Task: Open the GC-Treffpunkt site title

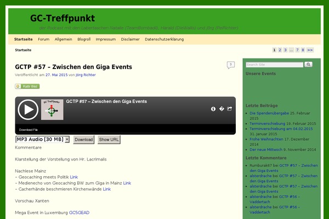Action: click(63, 18)
